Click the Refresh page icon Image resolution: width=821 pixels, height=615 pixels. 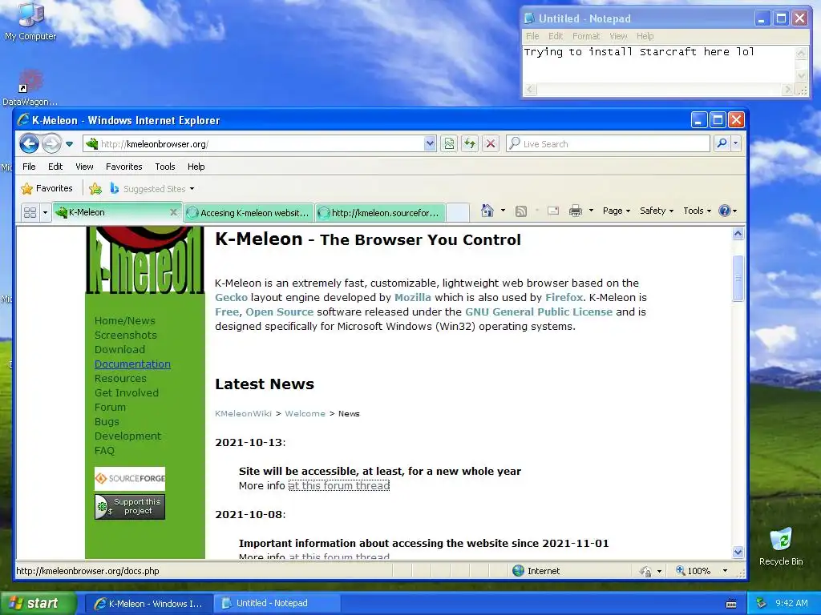click(470, 144)
